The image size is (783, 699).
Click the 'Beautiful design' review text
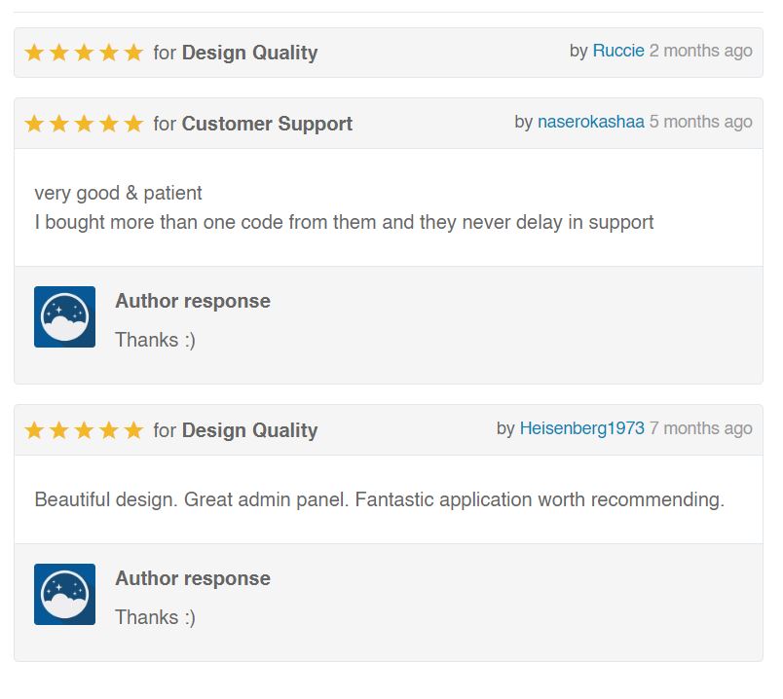380,499
